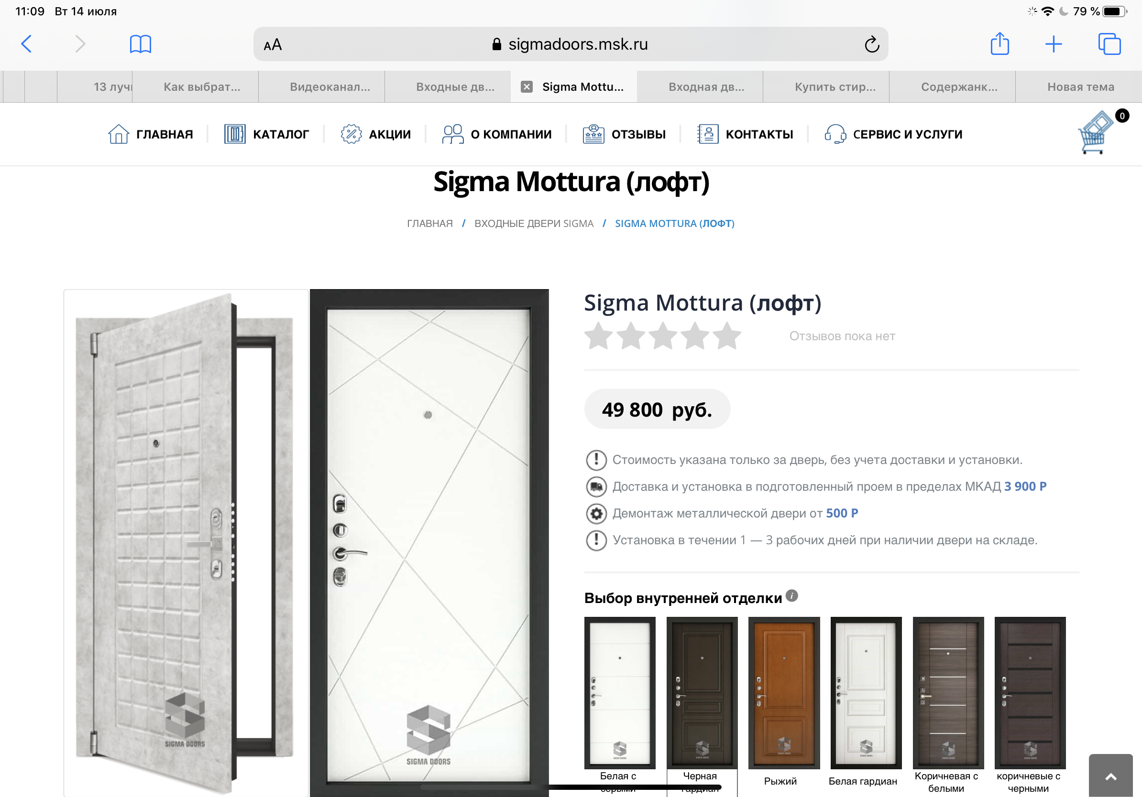Click ВХОДНЫЕ ДВЕРИ SIGMA breadcrumb link
Image resolution: width=1142 pixels, height=797 pixels.
tap(534, 224)
